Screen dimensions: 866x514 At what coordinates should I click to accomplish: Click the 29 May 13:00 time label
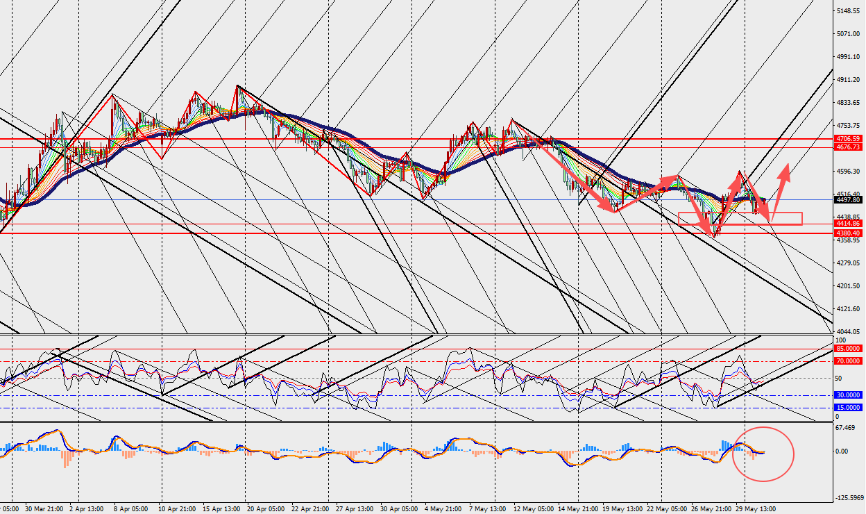[756, 508]
